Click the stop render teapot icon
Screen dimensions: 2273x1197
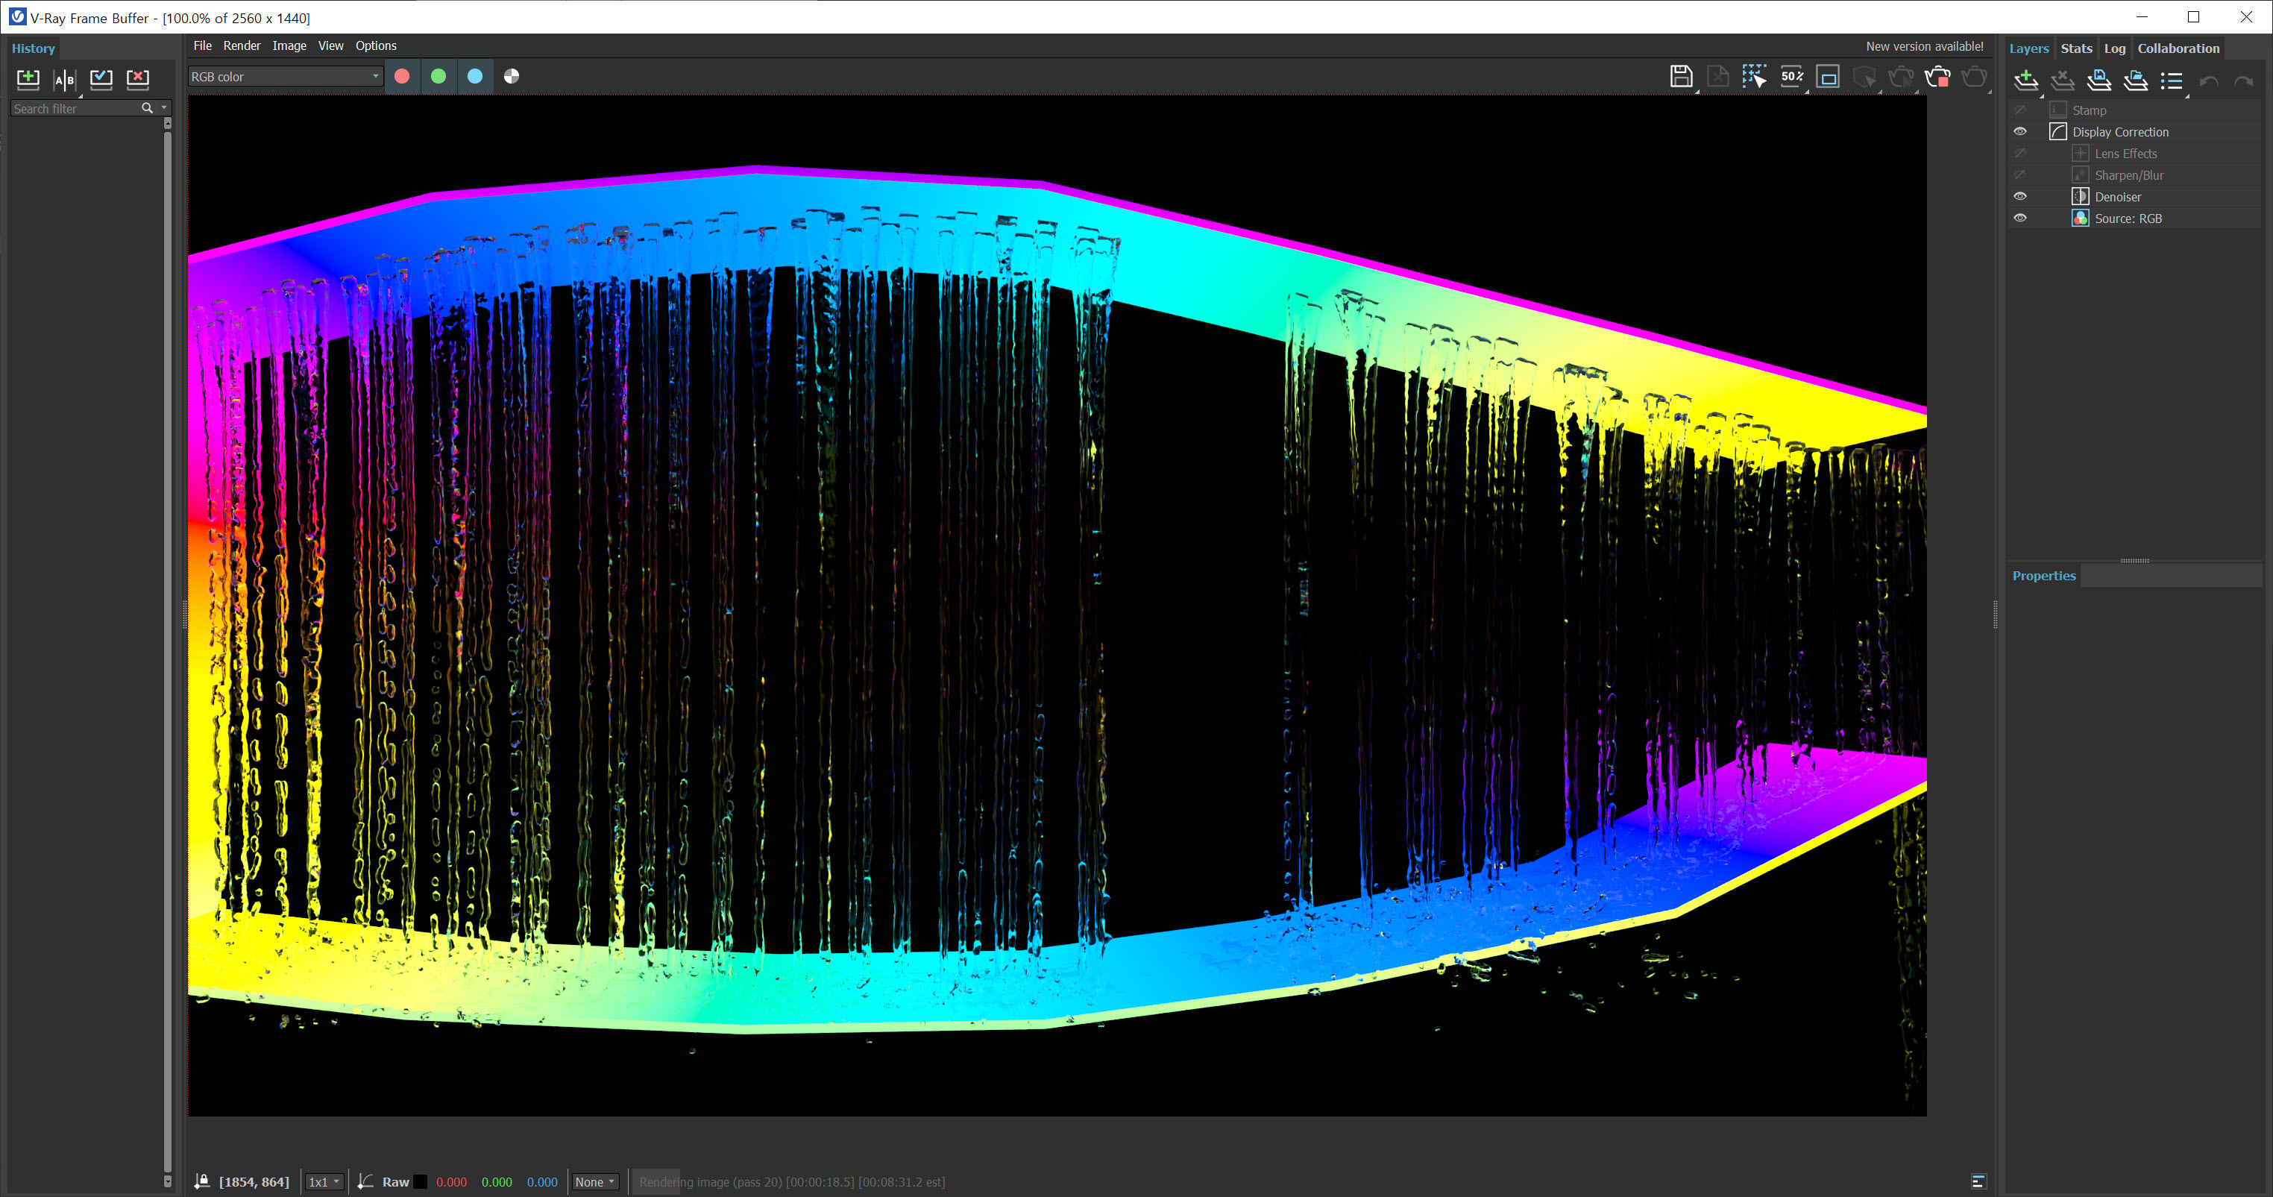click(x=1937, y=77)
